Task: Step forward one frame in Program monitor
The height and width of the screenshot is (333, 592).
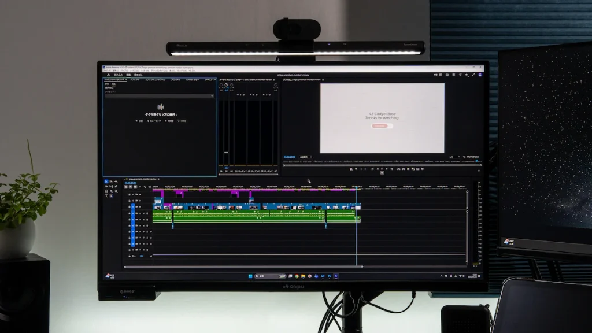Action: tap(387, 169)
